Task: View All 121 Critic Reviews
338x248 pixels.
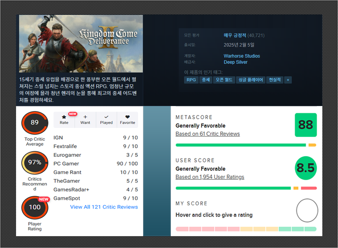Action: [104, 207]
